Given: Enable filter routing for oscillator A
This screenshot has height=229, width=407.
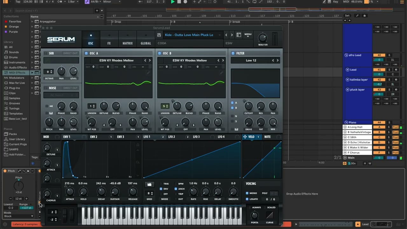Looking at the screenshot, I should point(232,103).
